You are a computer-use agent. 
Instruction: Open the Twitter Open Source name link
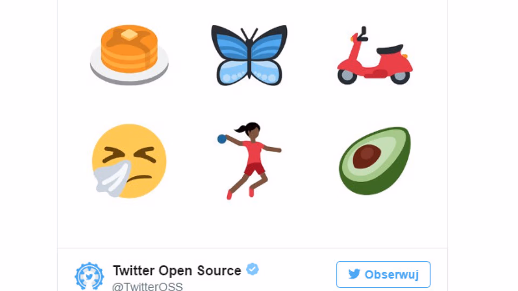click(177, 271)
